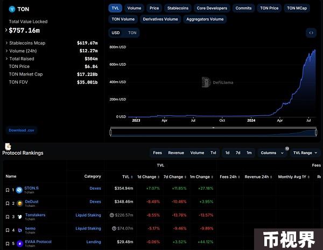Toggle Derivatives Volume chart series
The image size is (323, 250).
[x=160, y=19]
